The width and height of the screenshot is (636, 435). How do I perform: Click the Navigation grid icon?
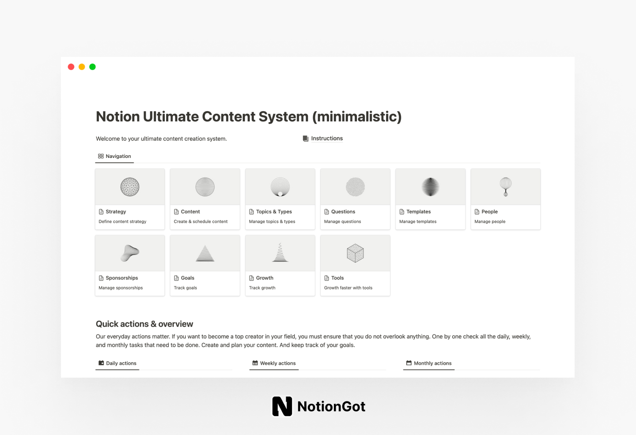coord(100,156)
